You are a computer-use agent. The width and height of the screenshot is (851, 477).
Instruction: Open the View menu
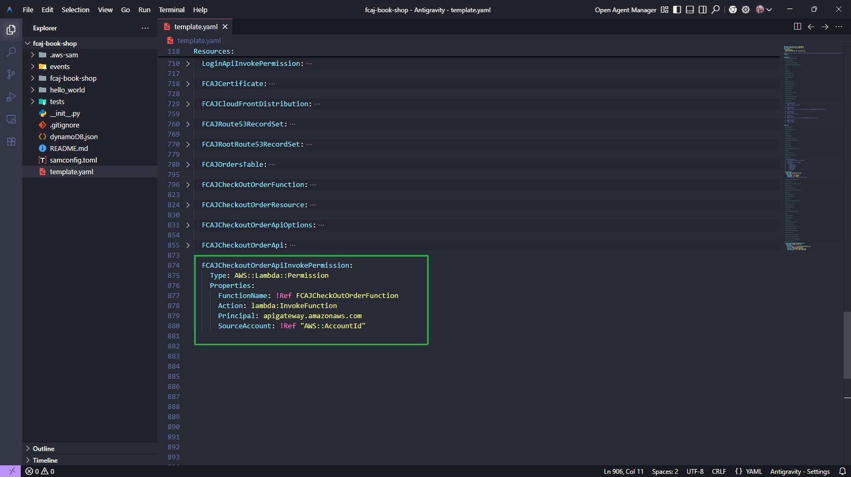click(x=105, y=10)
